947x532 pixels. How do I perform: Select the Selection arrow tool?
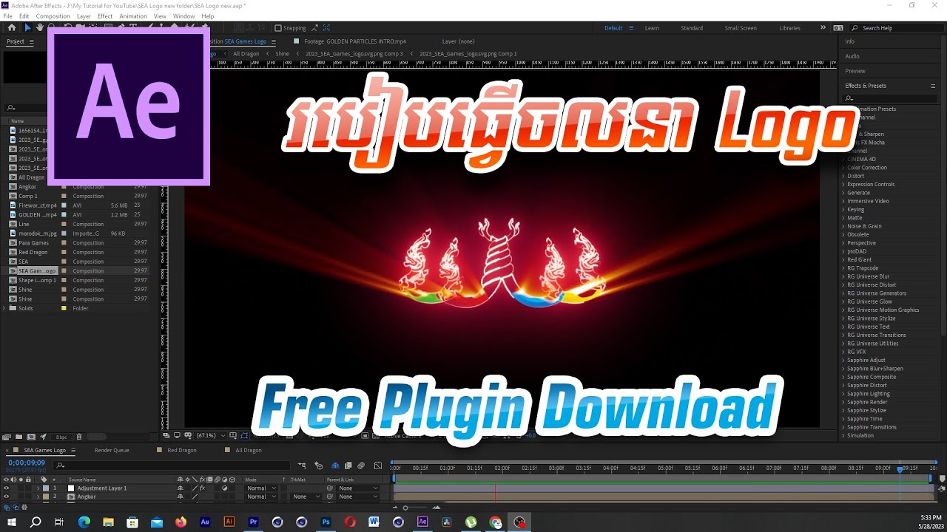click(28, 28)
